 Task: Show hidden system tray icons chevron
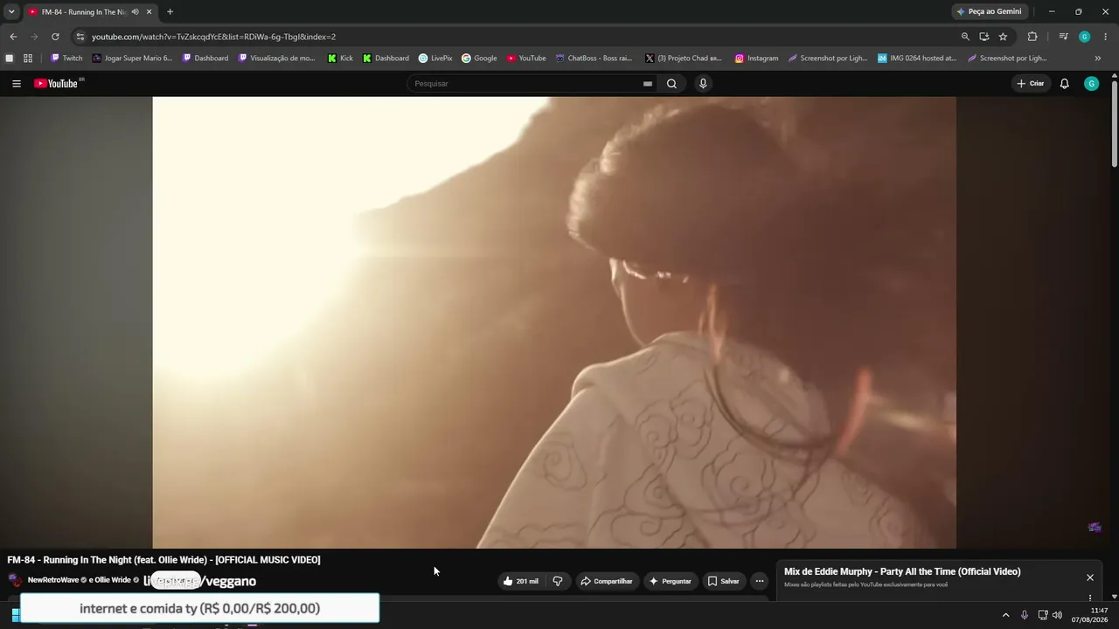coord(1005,615)
